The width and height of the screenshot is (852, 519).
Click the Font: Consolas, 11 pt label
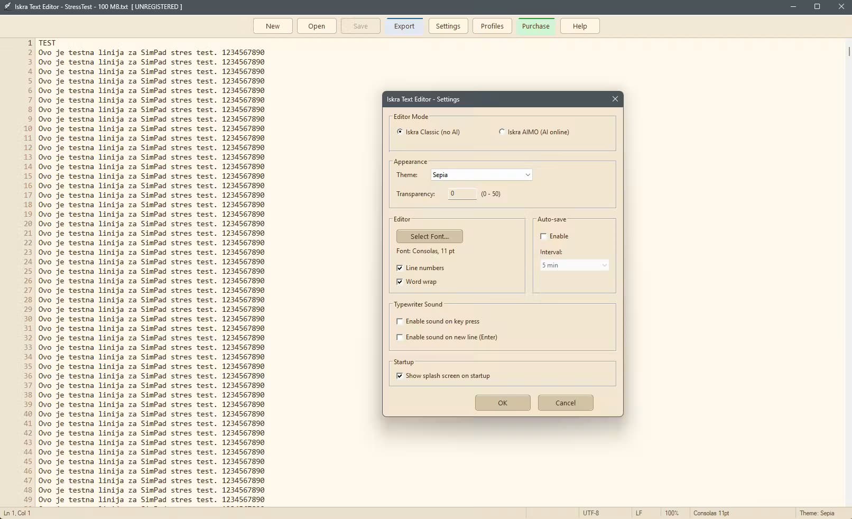click(x=425, y=251)
